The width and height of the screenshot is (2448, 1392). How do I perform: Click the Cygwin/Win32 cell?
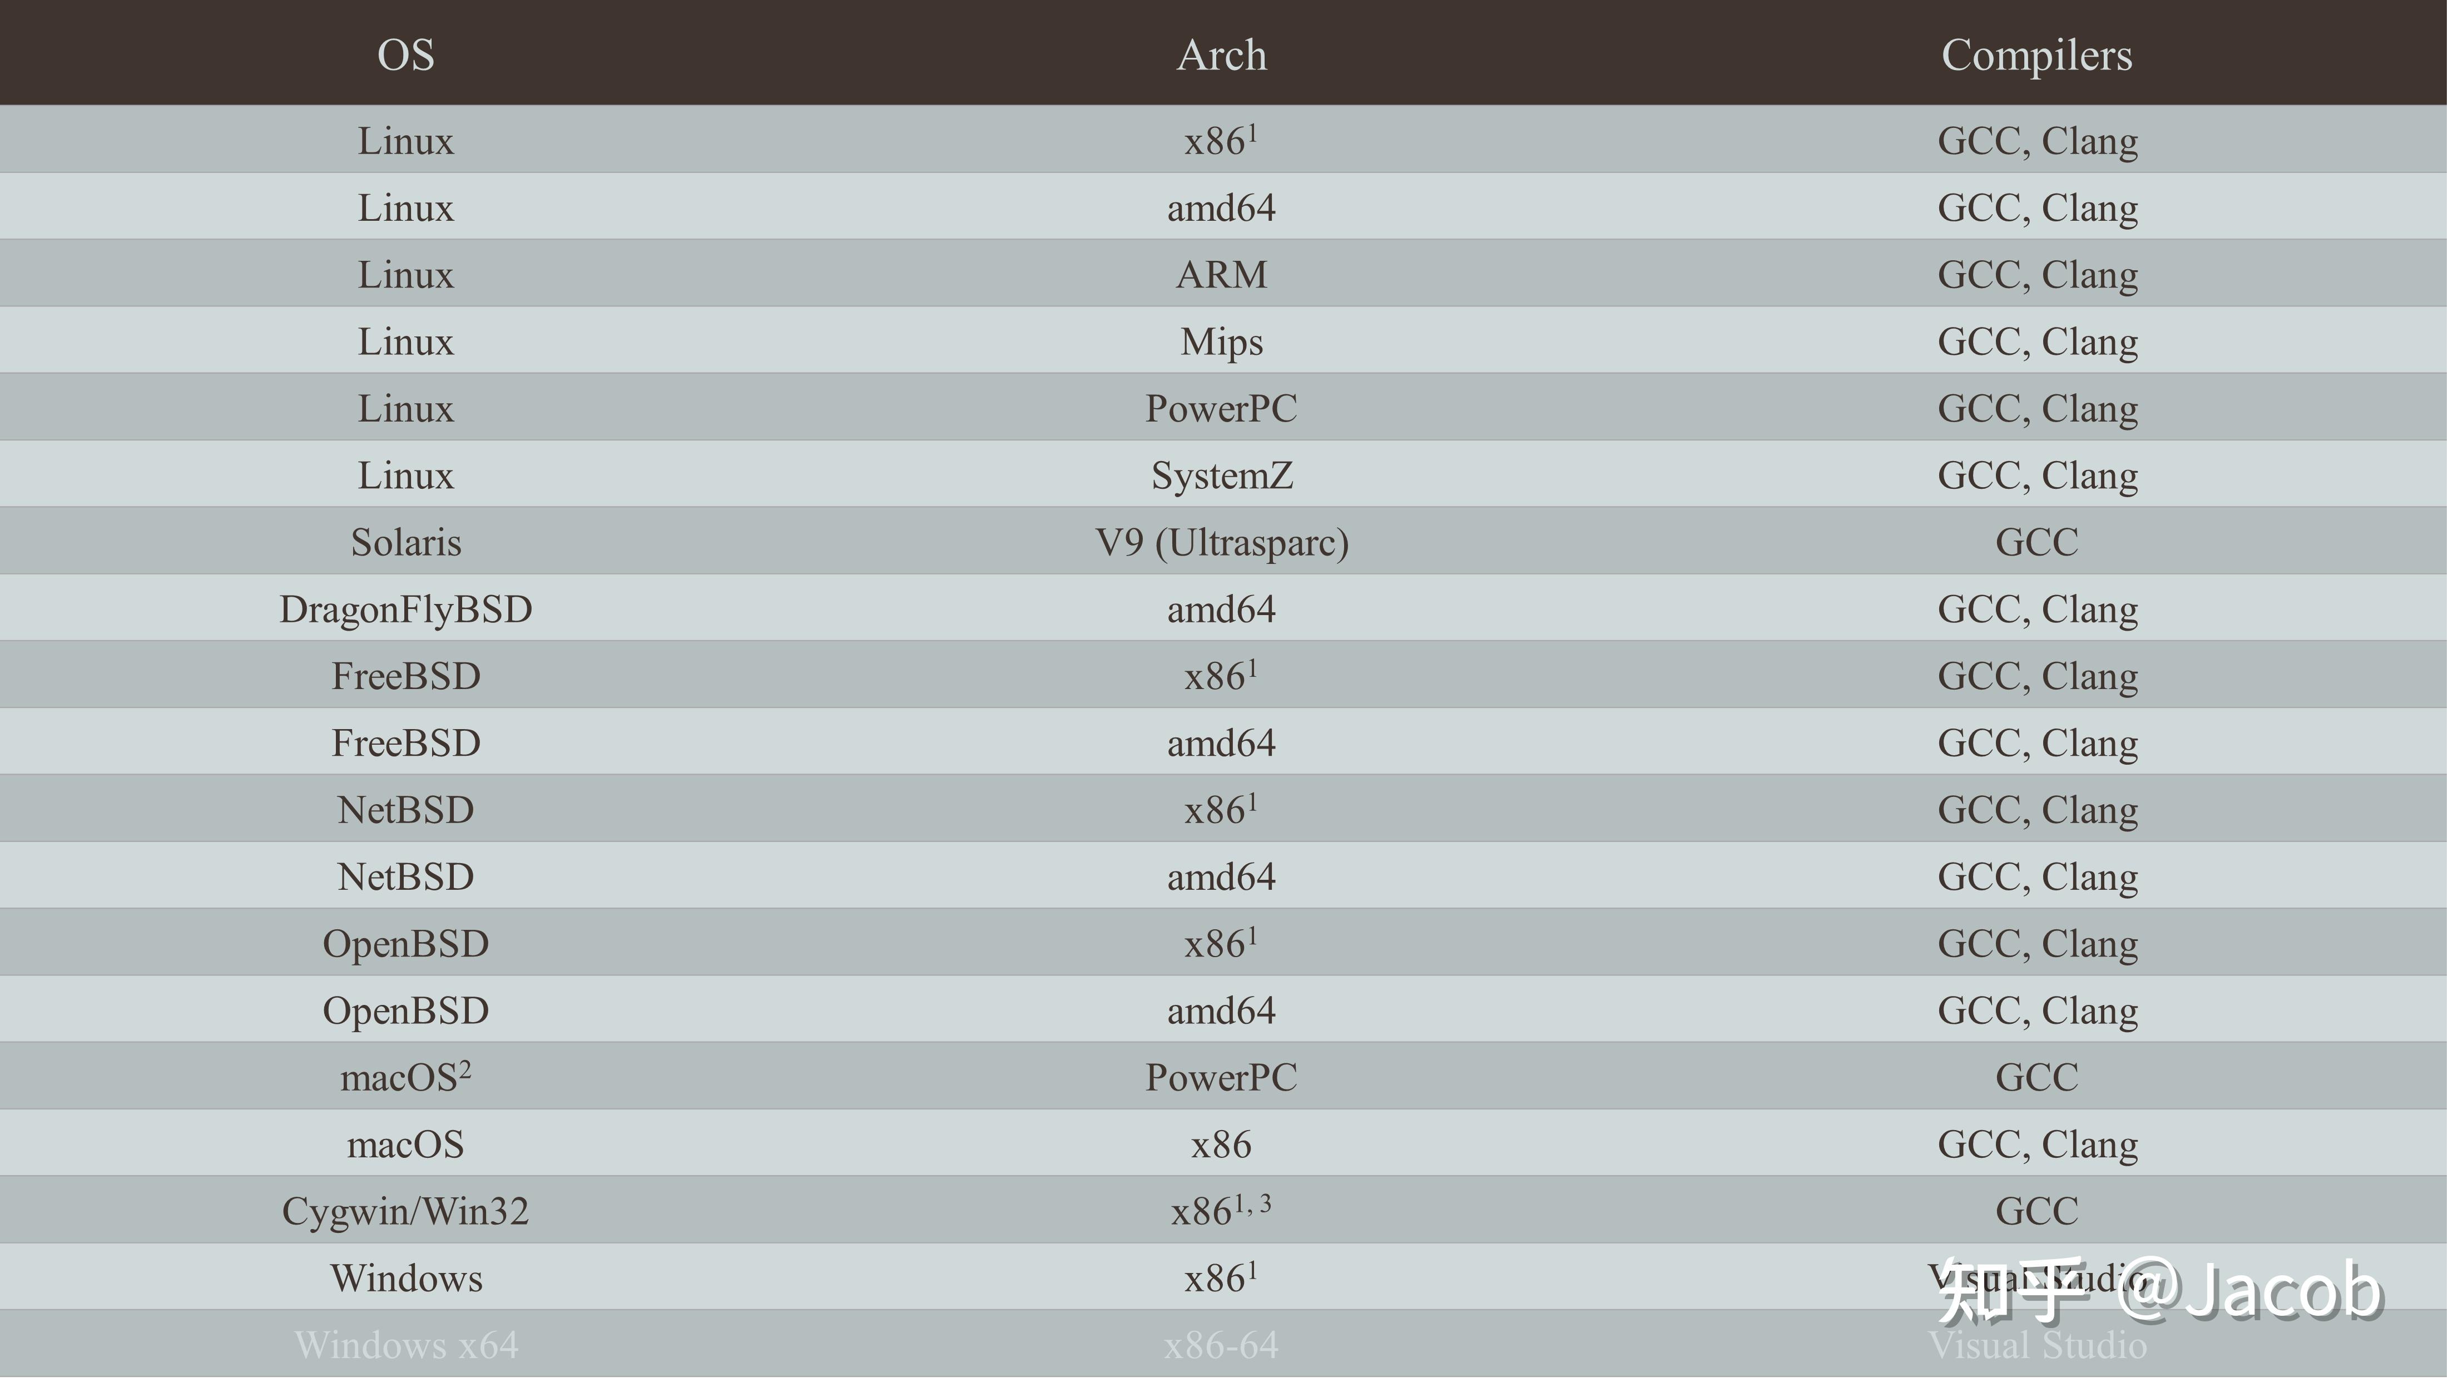point(405,1211)
